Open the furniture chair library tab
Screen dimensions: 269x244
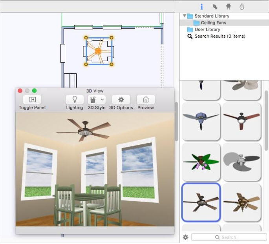(x=228, y=7)
